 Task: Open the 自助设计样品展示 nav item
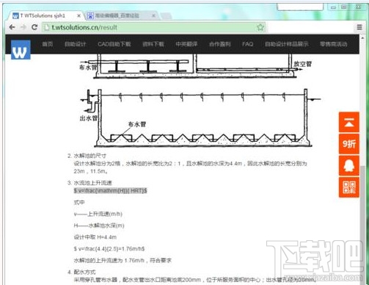point(287,44)
